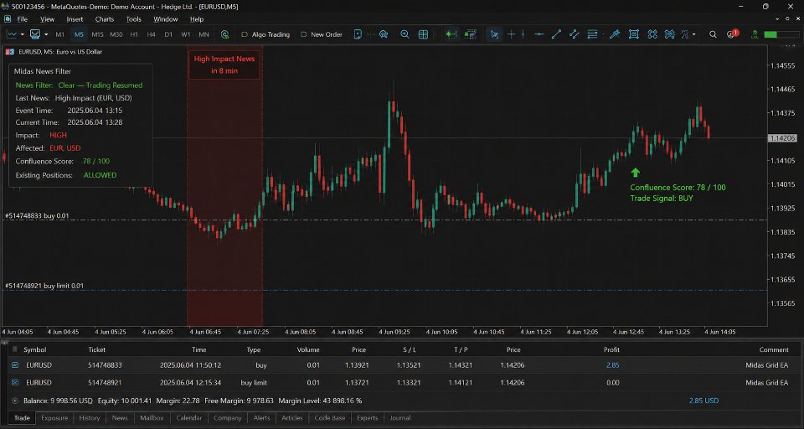This screenshot has height=429, width=804.
Task: Switch to the Exposure tab
Action: click(x=54, y=418)
